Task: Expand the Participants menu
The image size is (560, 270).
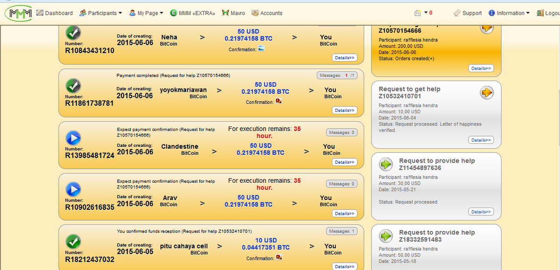Action: click(101, 13)
